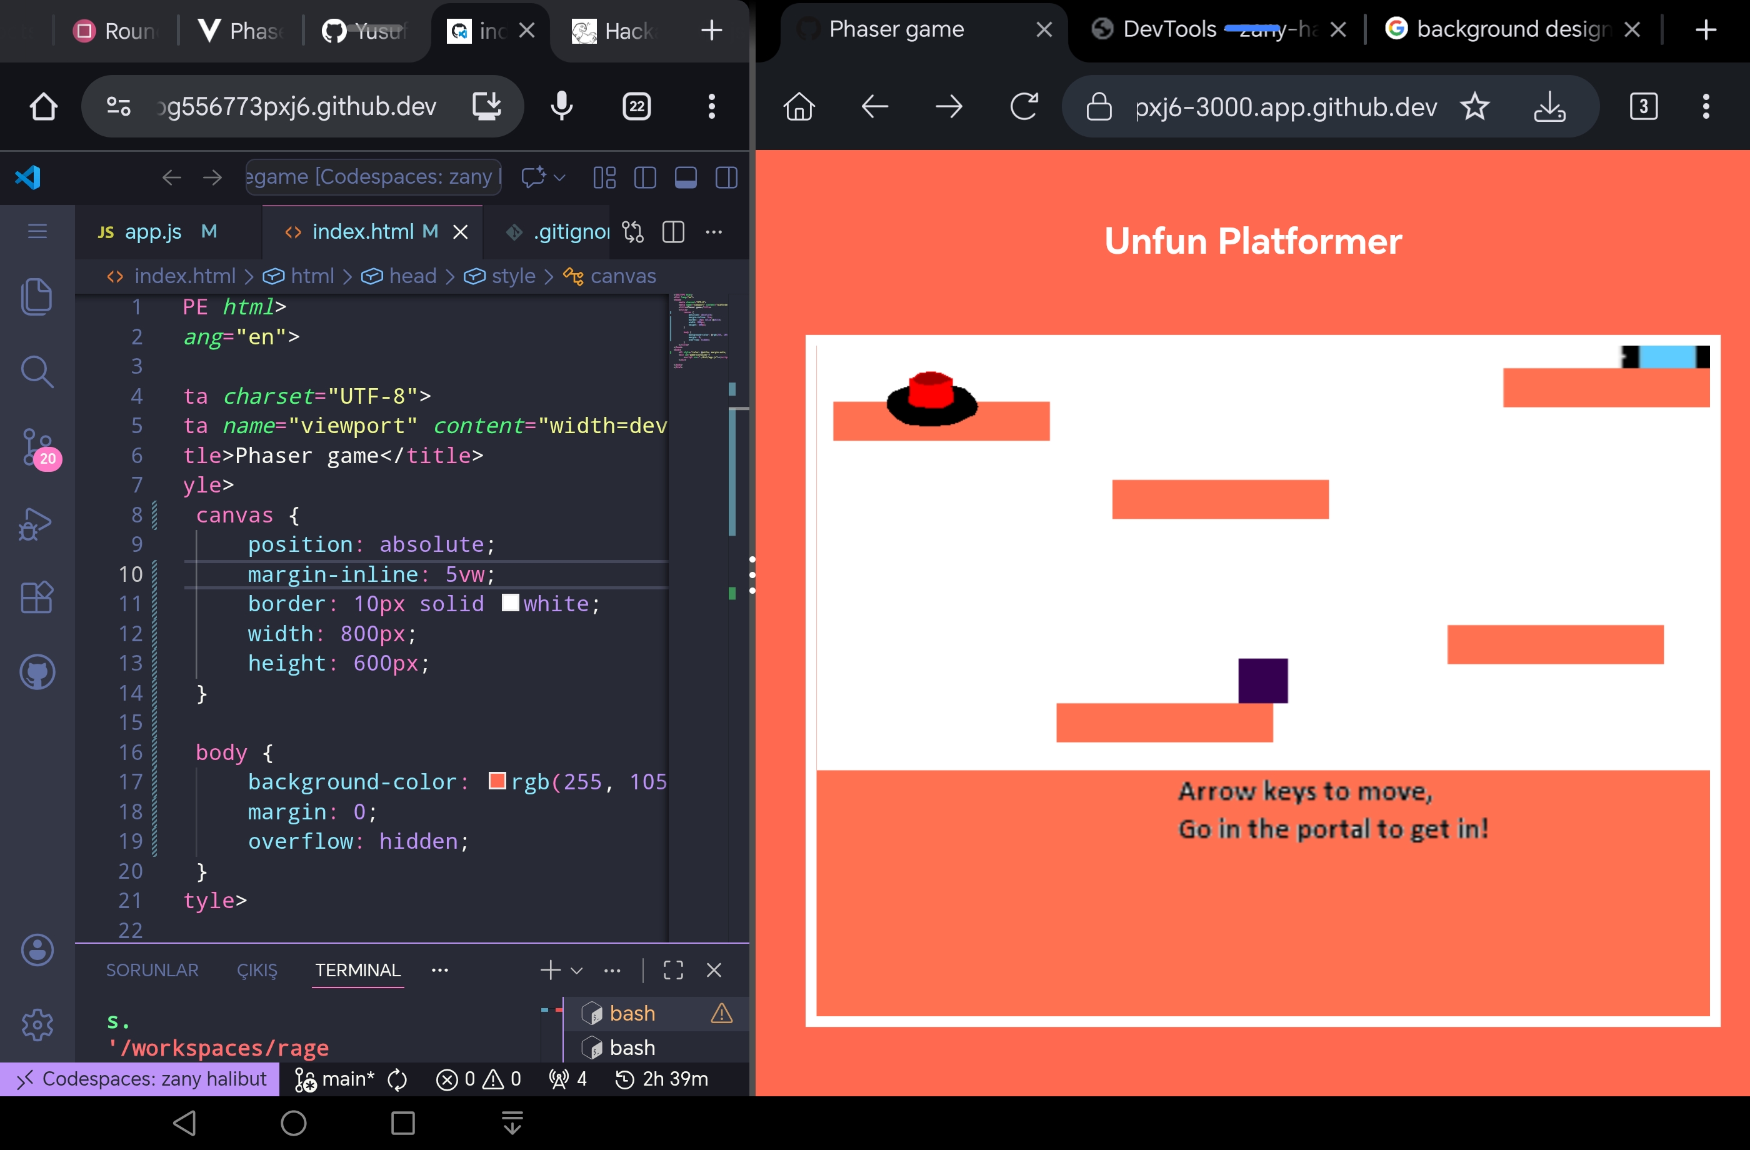Open the Manage settings gear icon
The height and width of the screenshot is (1150, 1750).
point(37,1024)
